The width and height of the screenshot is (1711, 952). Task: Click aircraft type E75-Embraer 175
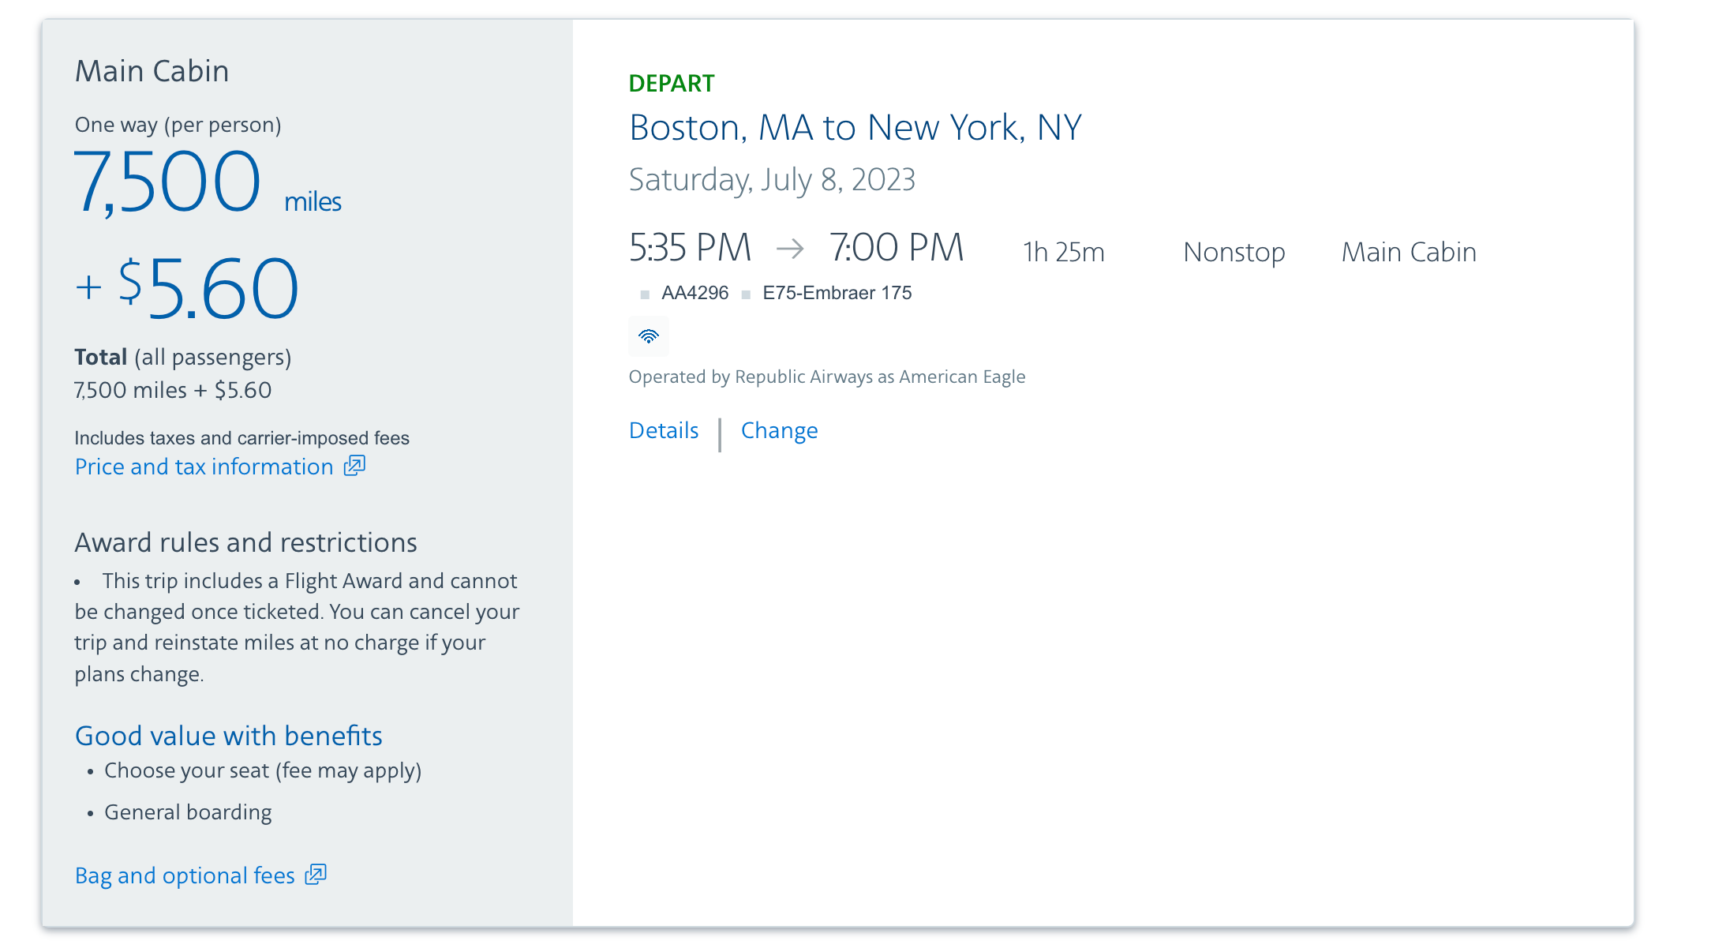point(837,293)
